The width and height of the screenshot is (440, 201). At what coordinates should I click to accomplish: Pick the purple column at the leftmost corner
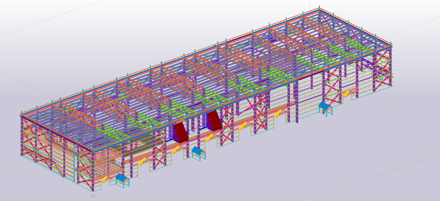22,135
